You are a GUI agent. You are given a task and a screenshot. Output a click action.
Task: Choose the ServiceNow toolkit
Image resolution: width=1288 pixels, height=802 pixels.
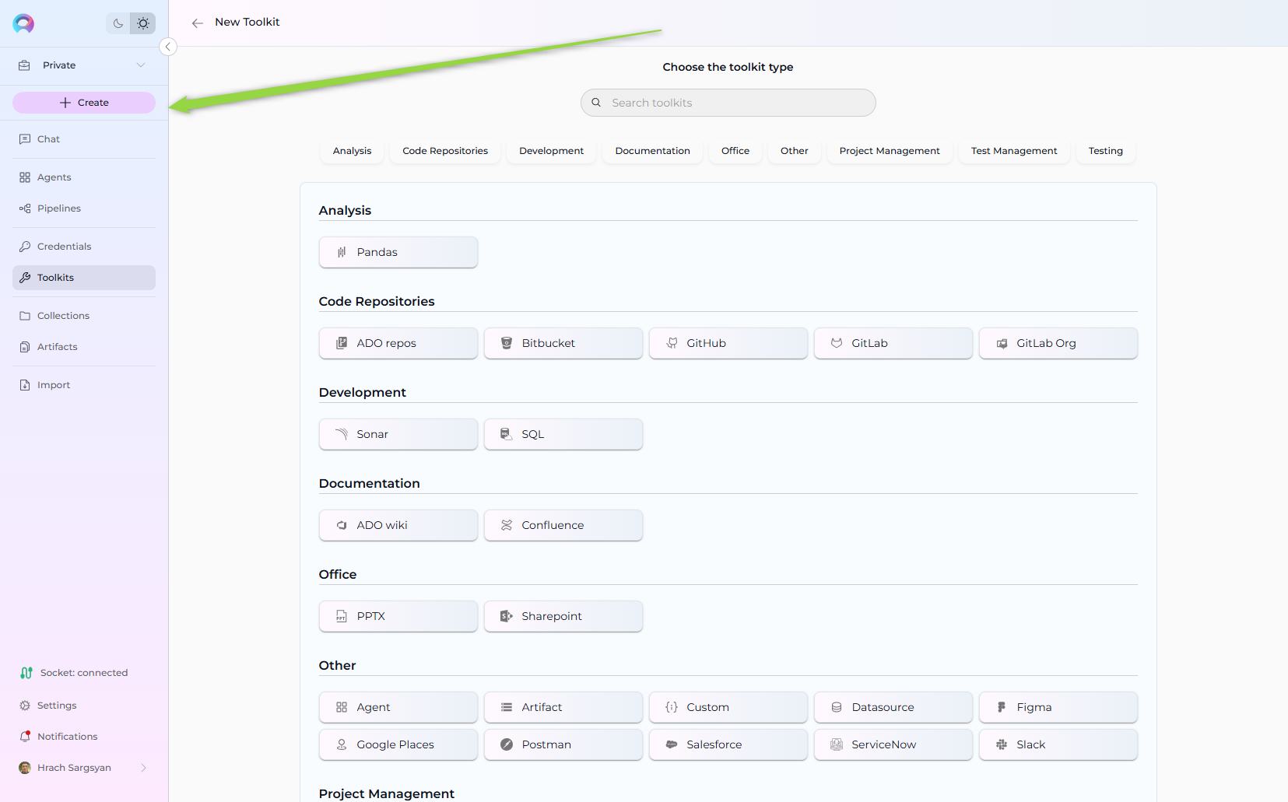pos(893,744)
